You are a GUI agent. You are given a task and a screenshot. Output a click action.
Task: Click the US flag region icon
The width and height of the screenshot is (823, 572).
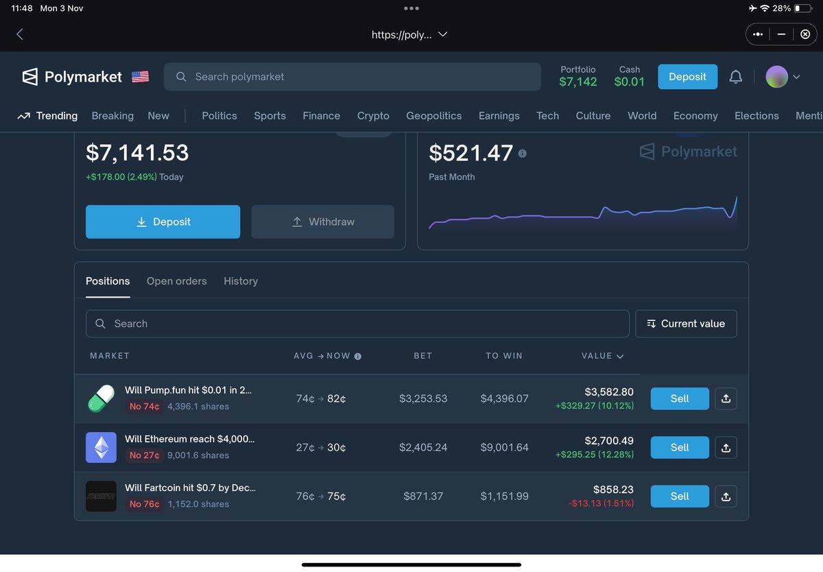[x=140, y=77]
